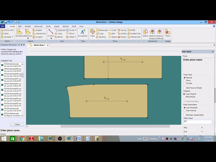Select the Digitized line tool
Viewport: 216px width, 162px height.
(60, 30)
